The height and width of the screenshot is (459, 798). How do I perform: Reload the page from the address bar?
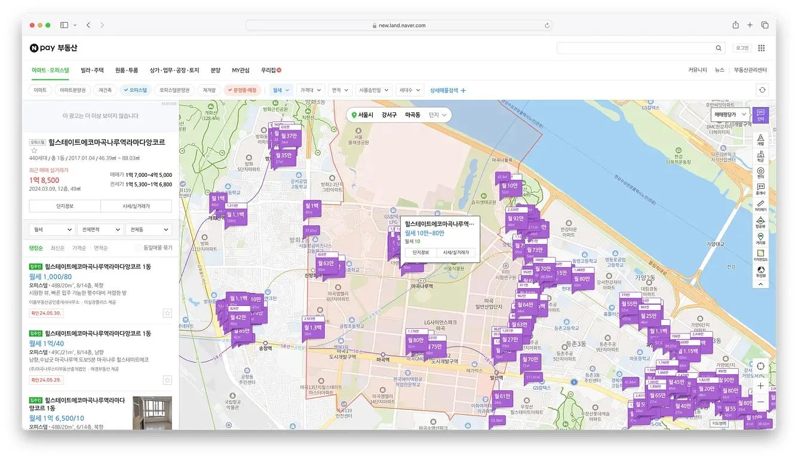(x=547, y=26)
